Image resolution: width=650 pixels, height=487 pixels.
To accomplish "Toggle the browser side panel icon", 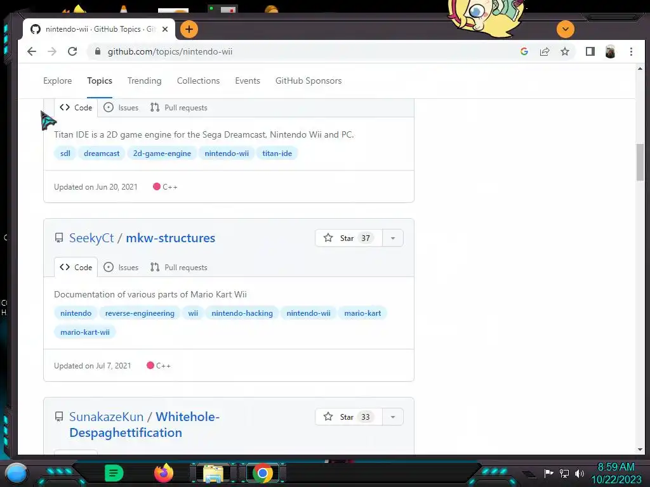I will (590, 52).
